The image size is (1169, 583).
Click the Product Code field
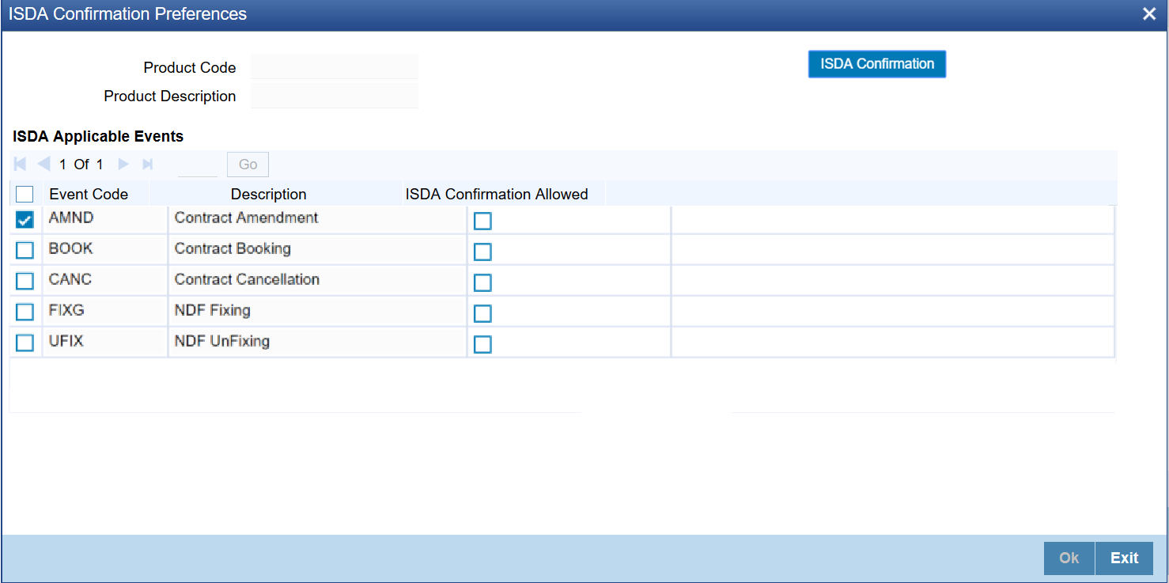334,67
